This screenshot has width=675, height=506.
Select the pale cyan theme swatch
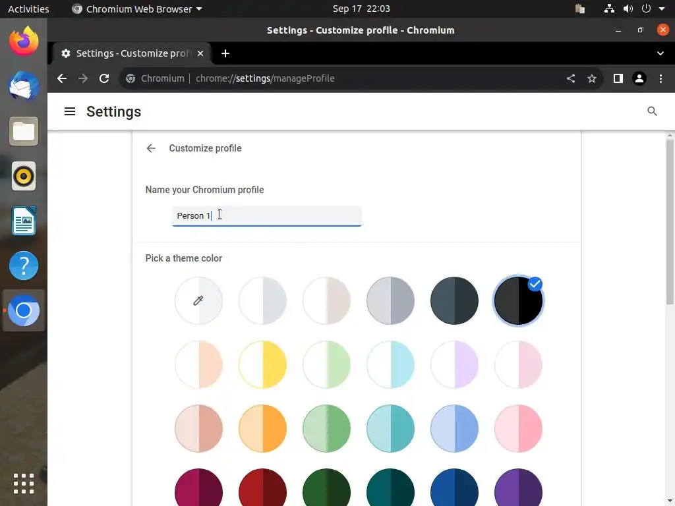tap(390, 364)
